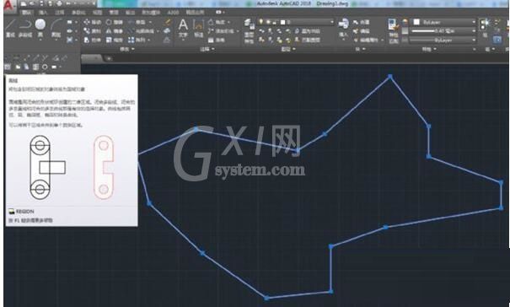Switch to the Parametric (参数化) ribbon tab
The width and height of the screenshot is (510, 307).
78,13
